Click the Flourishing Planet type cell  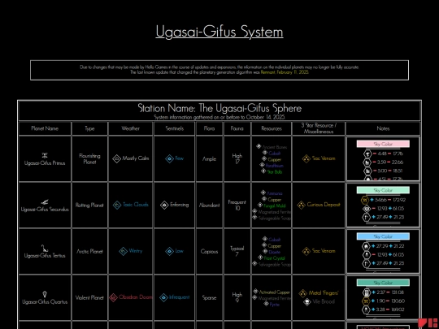89,159
